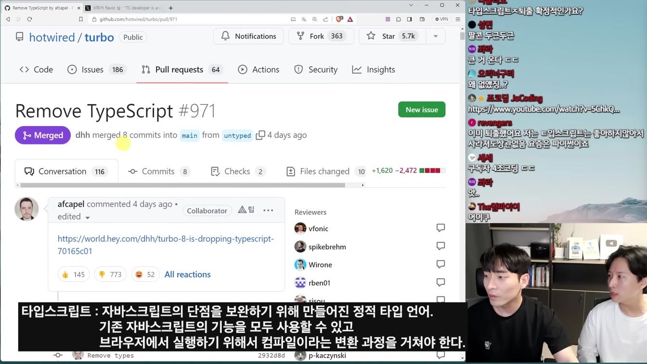647x364 pixels.
Task: Open the Code tab
Action: coord(36,69)
